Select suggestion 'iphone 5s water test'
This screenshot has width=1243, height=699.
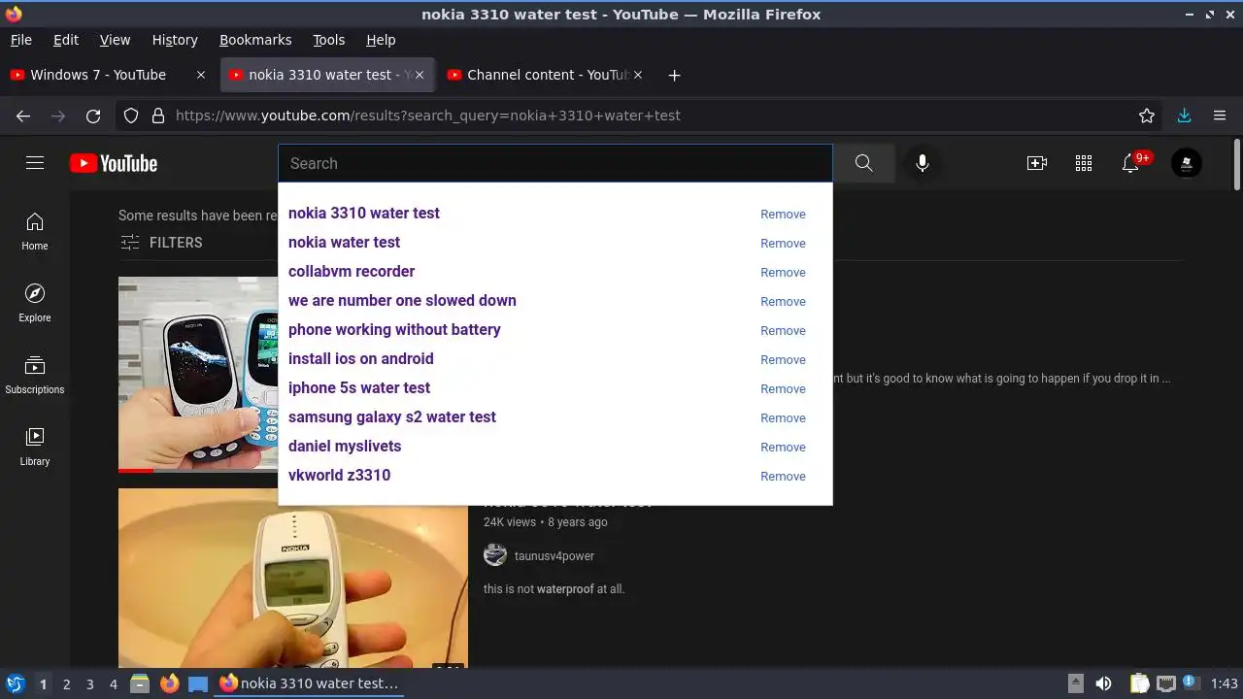pos(359,387)
